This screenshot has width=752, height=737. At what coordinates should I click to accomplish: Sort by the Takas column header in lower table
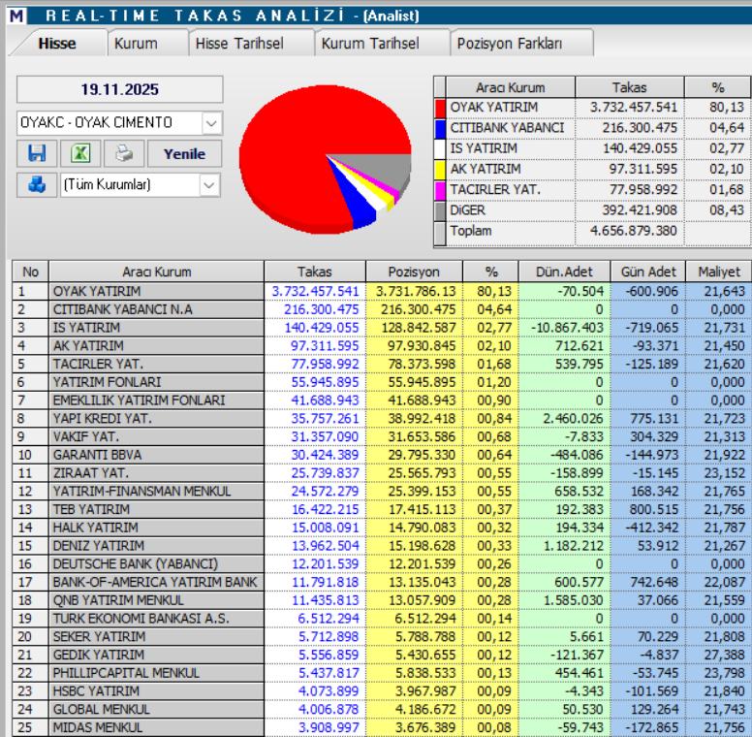[315, 272]
